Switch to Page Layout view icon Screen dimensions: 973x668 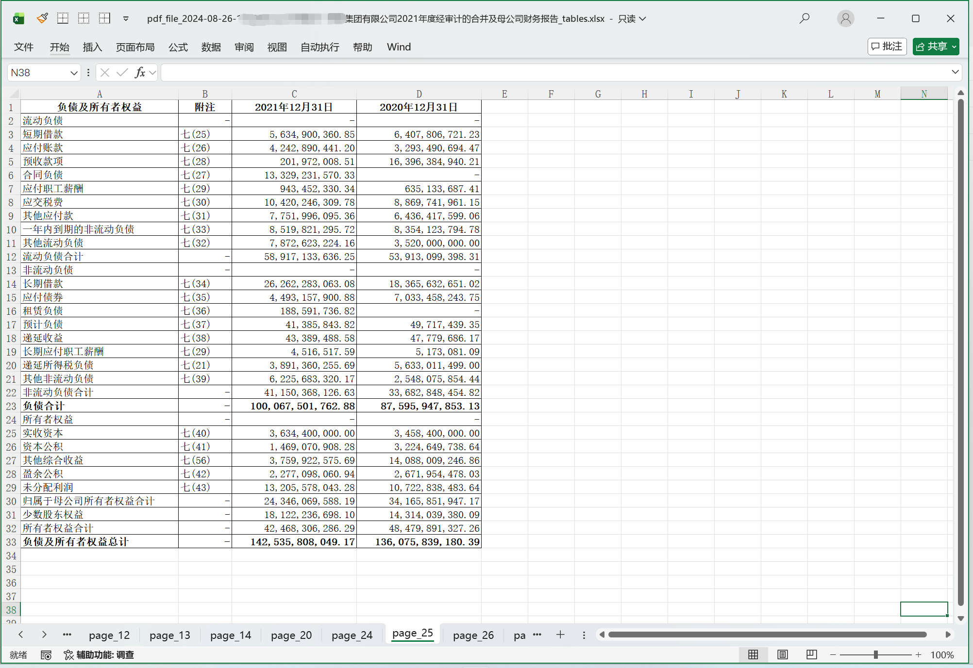click(782, 655)
